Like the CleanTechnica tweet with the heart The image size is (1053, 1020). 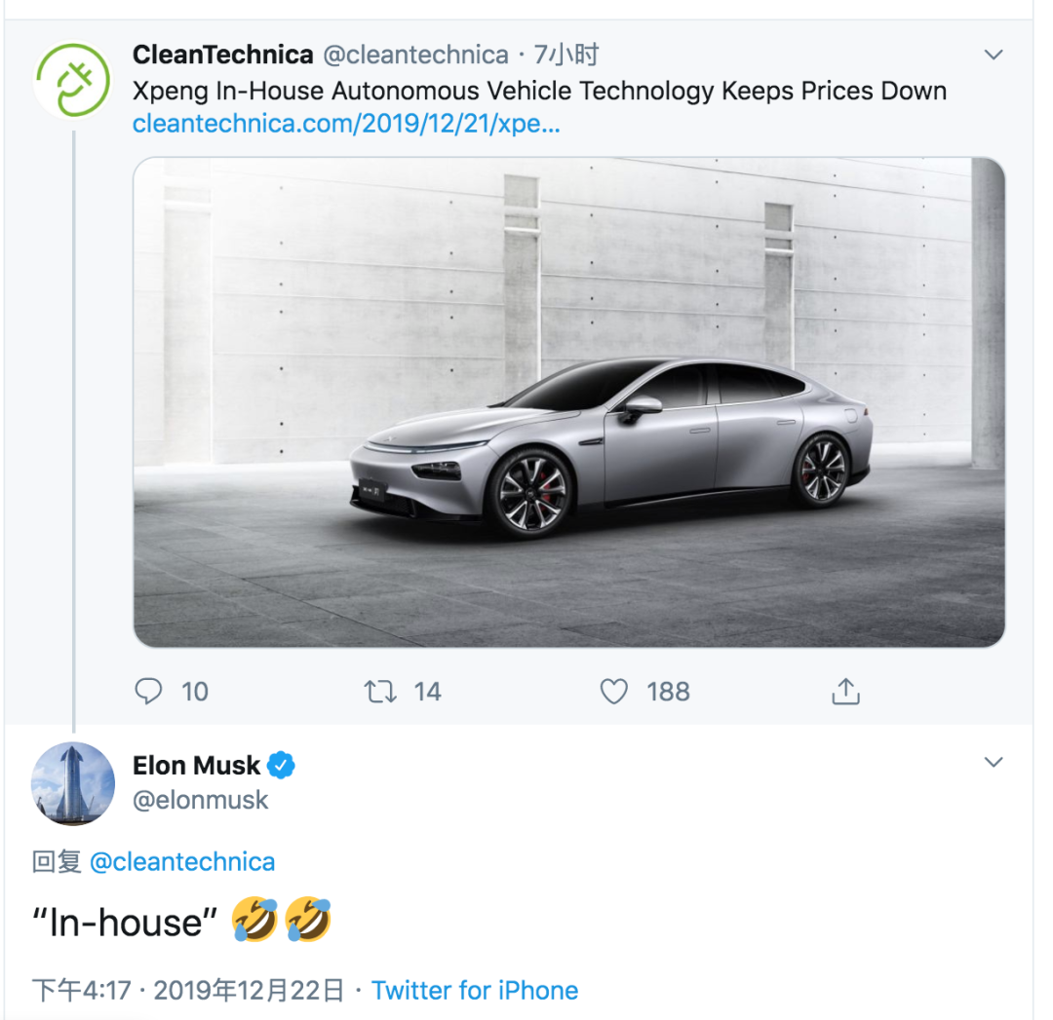(613, 692)
